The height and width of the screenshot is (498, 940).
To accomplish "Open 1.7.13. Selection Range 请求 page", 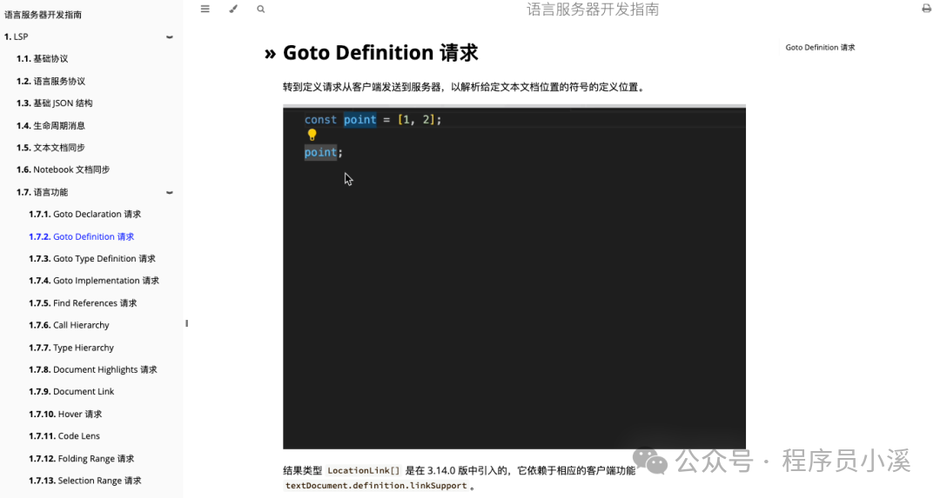I will click(85, 481).
